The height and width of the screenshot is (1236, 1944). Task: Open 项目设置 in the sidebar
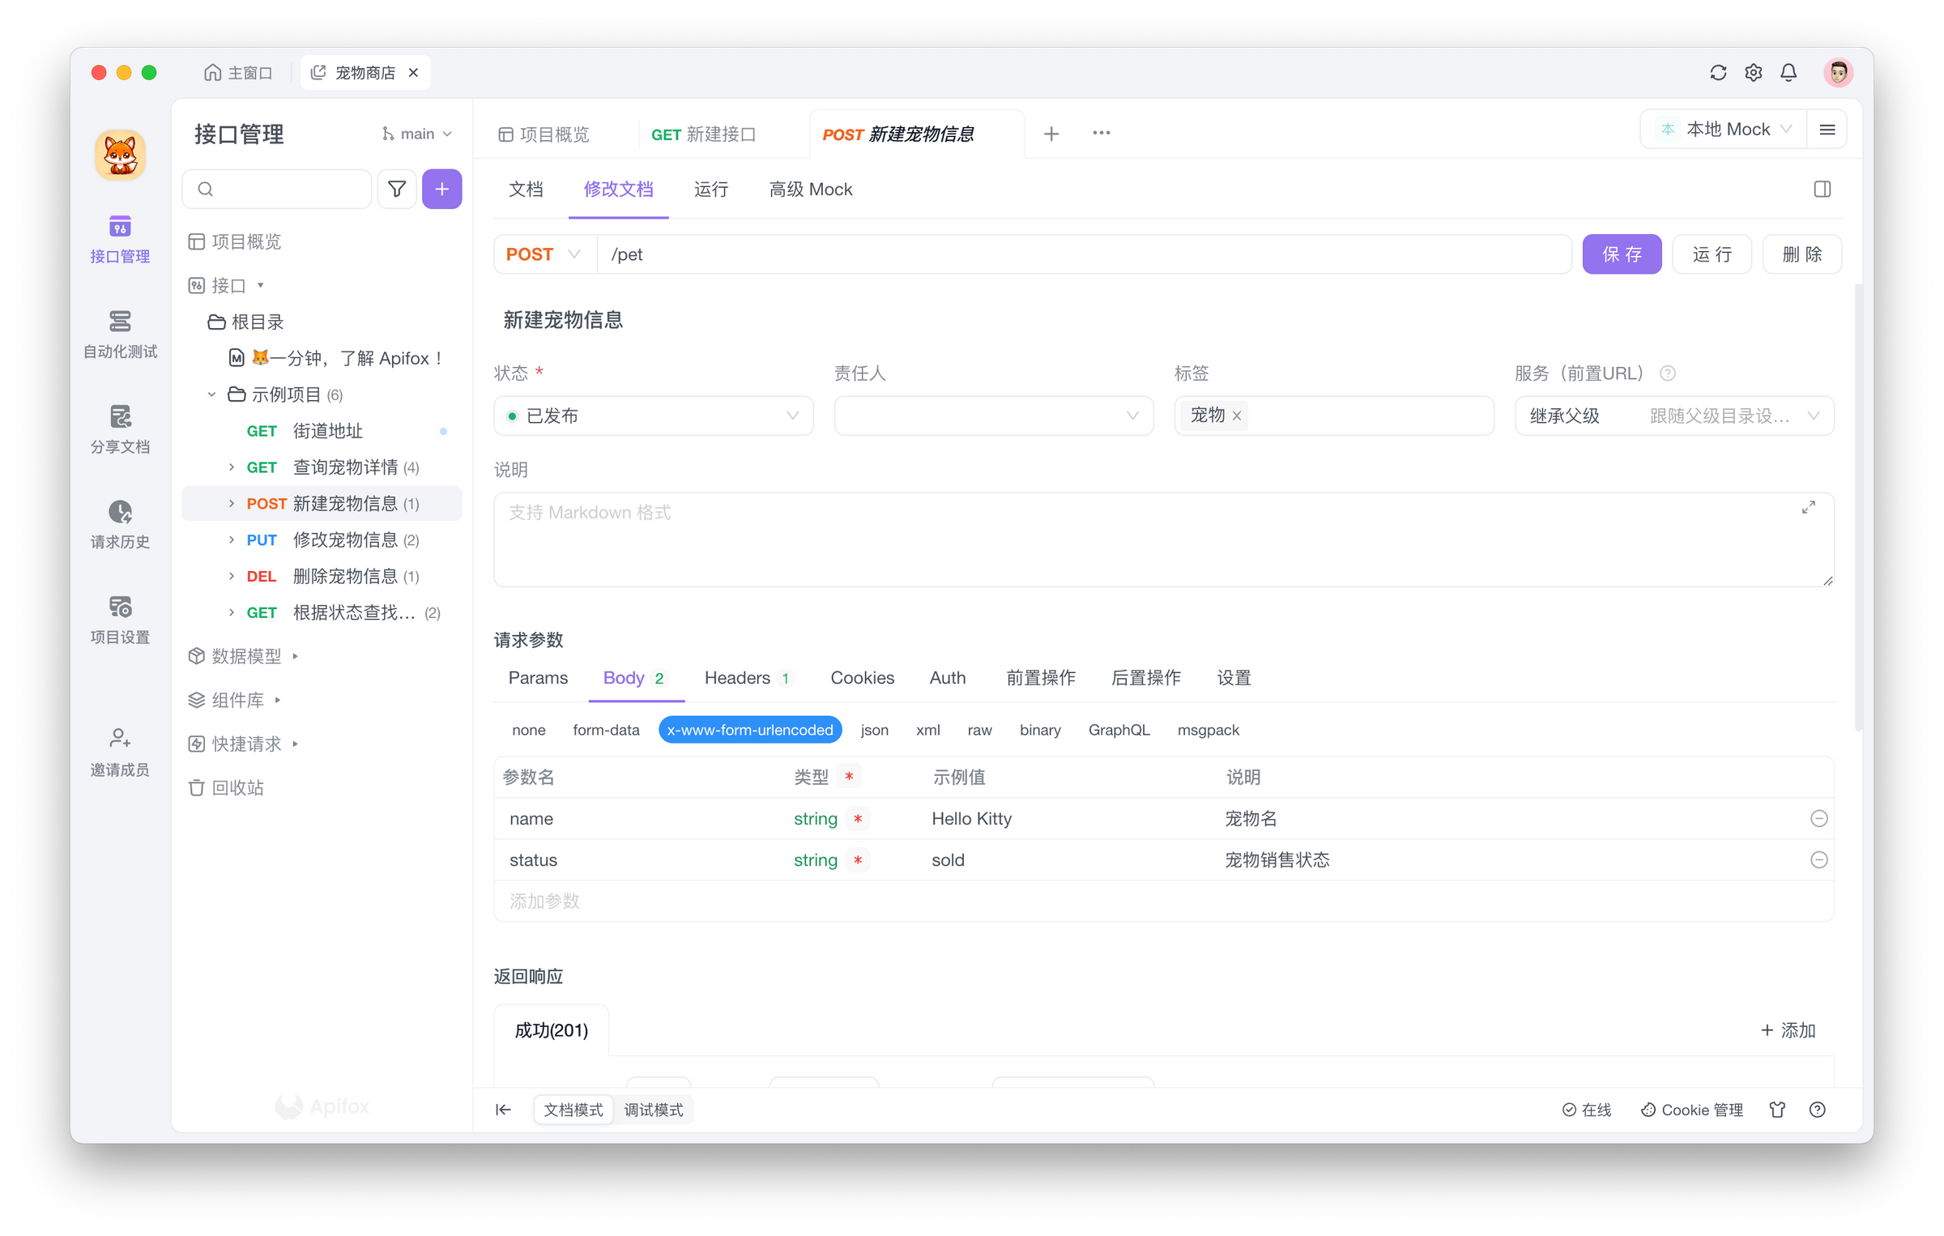coord(119,620)
